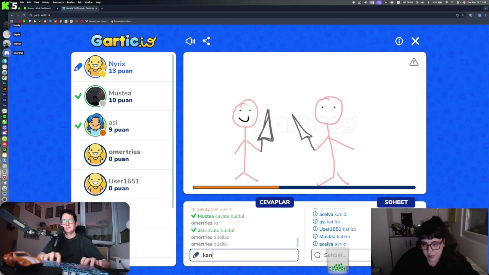This screenshot has height=275, width=489.
Task: Open Finder from the dock
Action: [x=5, y=61]
